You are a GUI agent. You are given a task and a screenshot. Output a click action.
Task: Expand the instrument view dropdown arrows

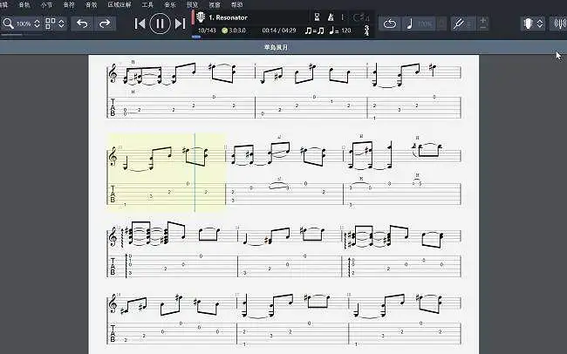(x=540, y=24)
